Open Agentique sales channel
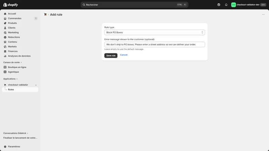Image resolution: width=269 pixels, height=151 pixels. [20, 72]
